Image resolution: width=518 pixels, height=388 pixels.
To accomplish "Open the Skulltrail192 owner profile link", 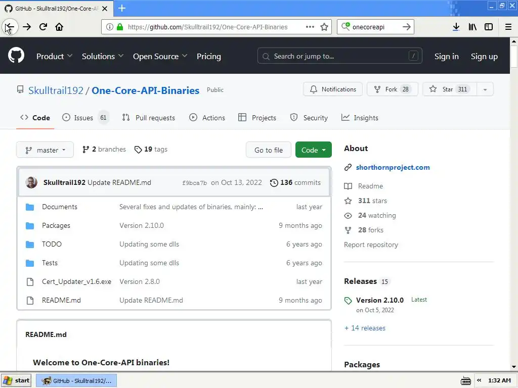I will point(56,90).
